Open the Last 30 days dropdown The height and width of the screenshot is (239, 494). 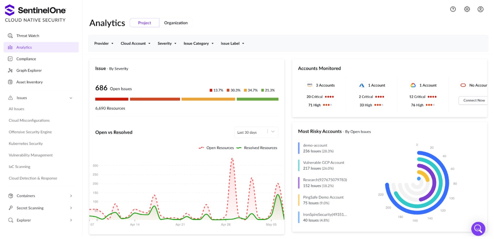click(256, 132)
